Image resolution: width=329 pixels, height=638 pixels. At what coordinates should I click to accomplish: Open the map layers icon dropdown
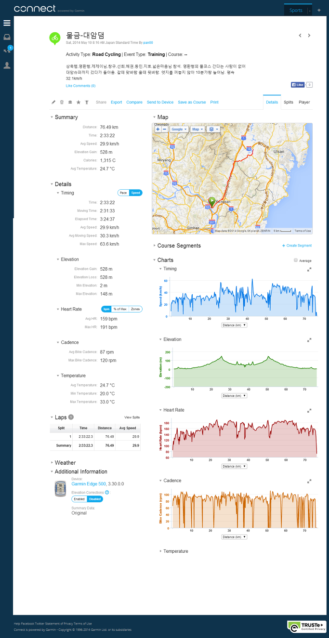[x=214, y=129]
